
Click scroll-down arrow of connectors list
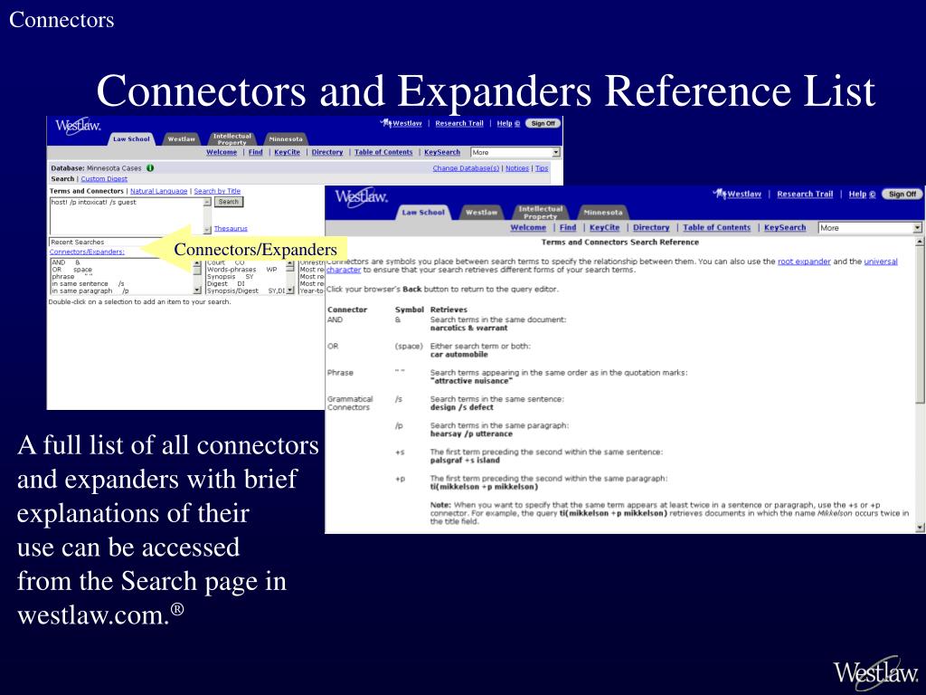click(197, 290)
